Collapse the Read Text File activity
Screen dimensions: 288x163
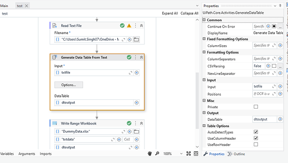click(141, 26)
